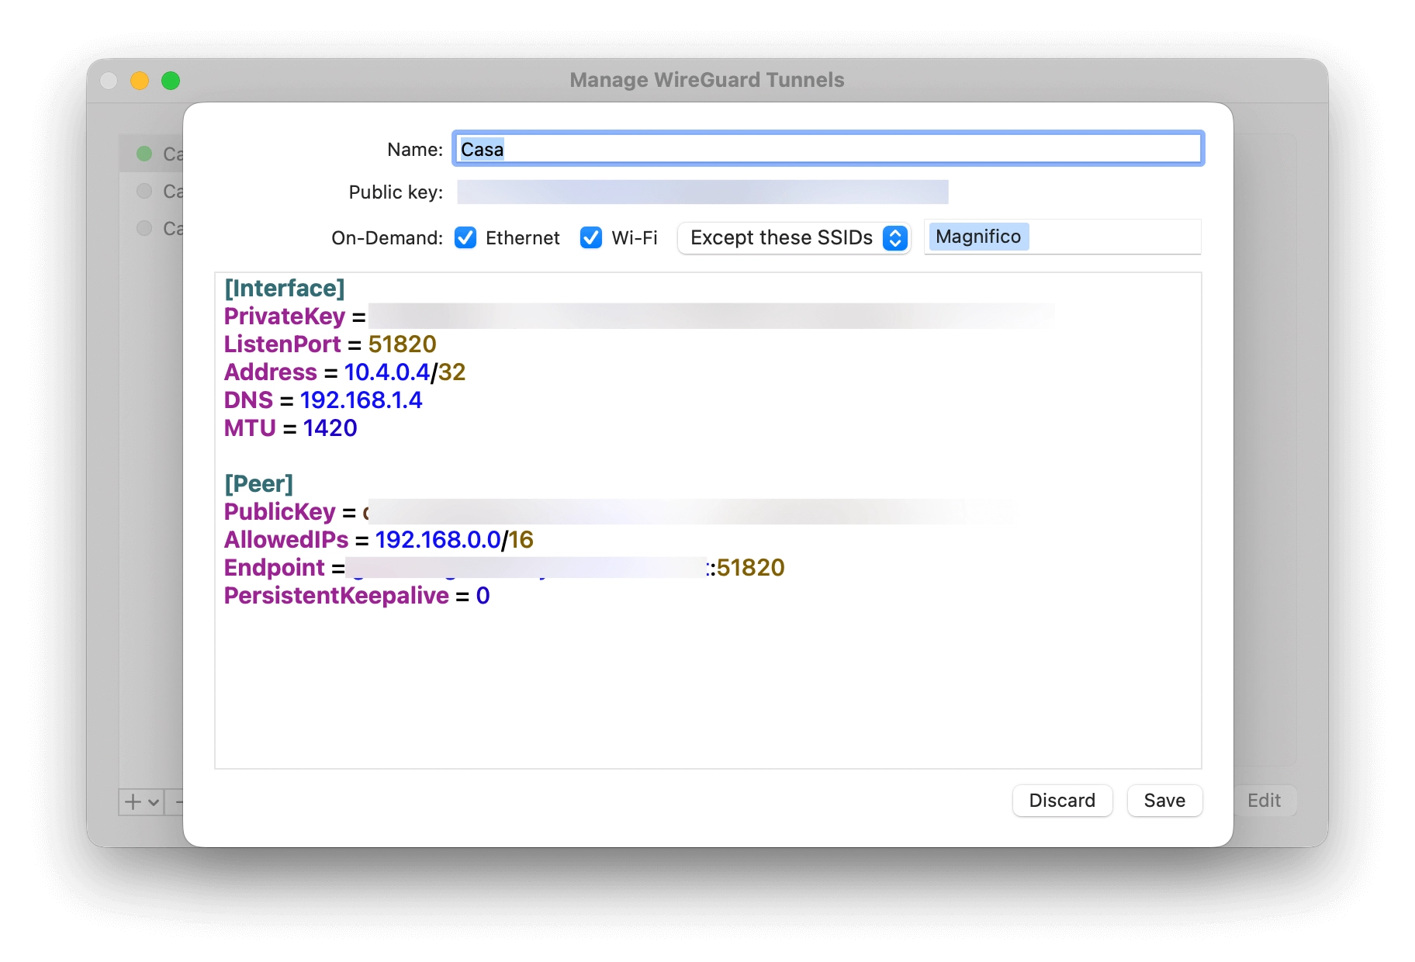Screen dimensions: 1415x962
Task: Click the Edit button behind the dialog
Action: (1264, 801)
